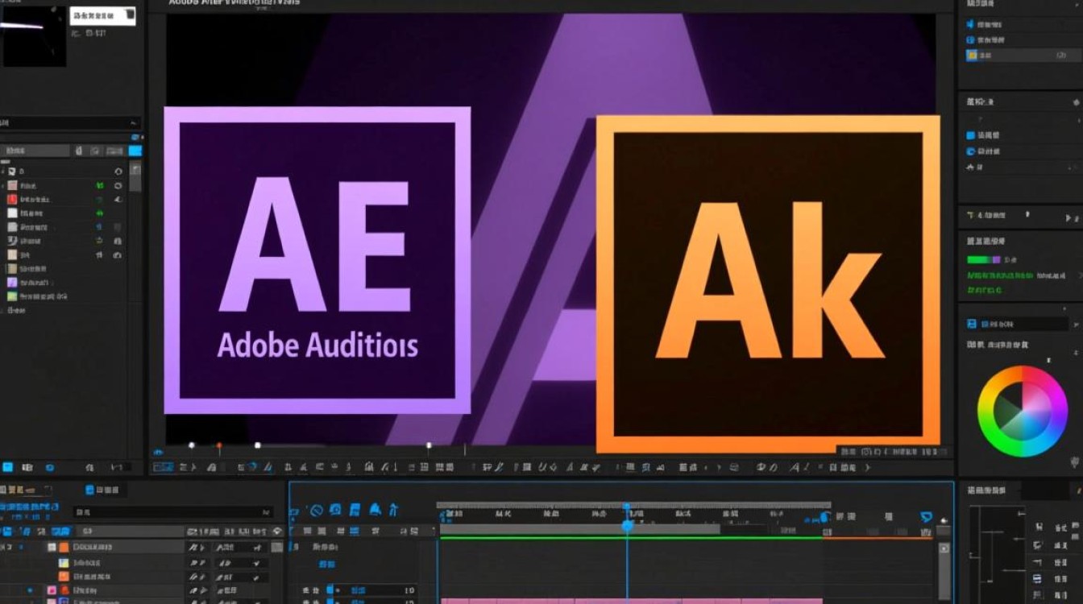The height and width of the screenshot is (604, 1083).
Task: Pick a hue on the color wheel
Action: [x=1022, y=412]
